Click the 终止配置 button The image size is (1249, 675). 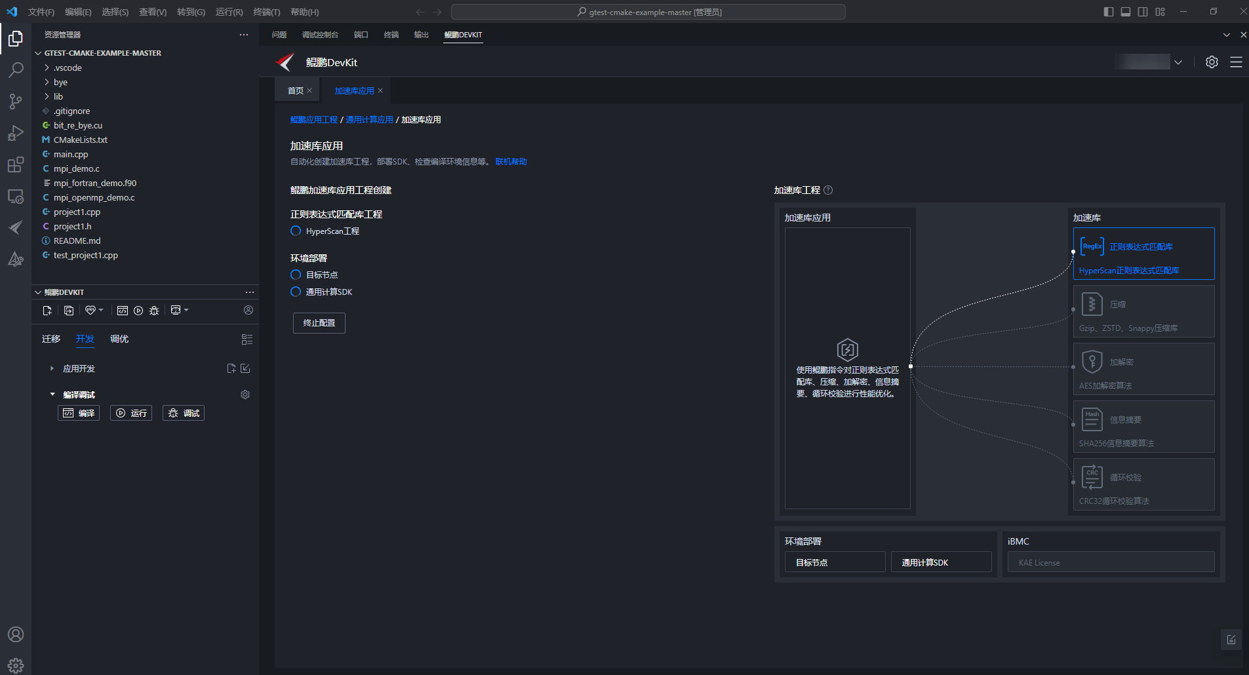pos(319,322)
